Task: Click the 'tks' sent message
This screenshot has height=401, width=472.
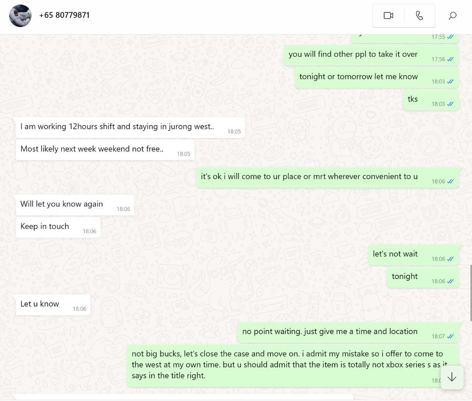Action: [431, 100]
